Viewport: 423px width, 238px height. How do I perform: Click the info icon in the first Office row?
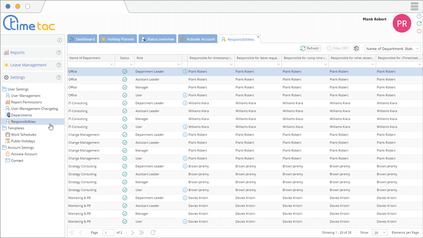pyautogui.click(x=185, y=72)
